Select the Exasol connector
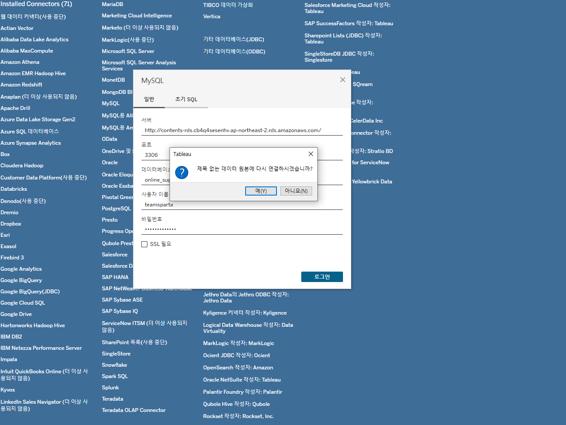Screen dimensions: 566x425 pyautogui.click(x=8, y=246)
